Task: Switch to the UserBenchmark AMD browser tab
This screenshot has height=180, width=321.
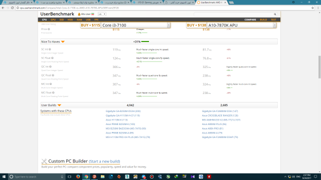Action: click(212, 2)
